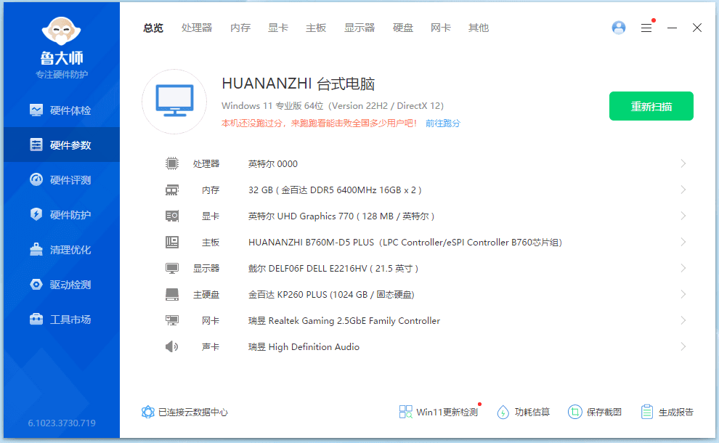Click the 鲁大师 logo avatar

click(62, 32)
